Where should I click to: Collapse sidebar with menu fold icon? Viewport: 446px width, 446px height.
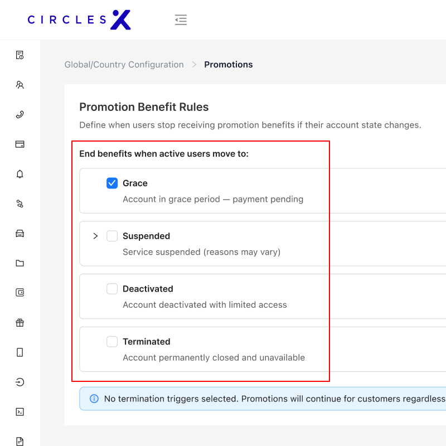pos(181,20)
